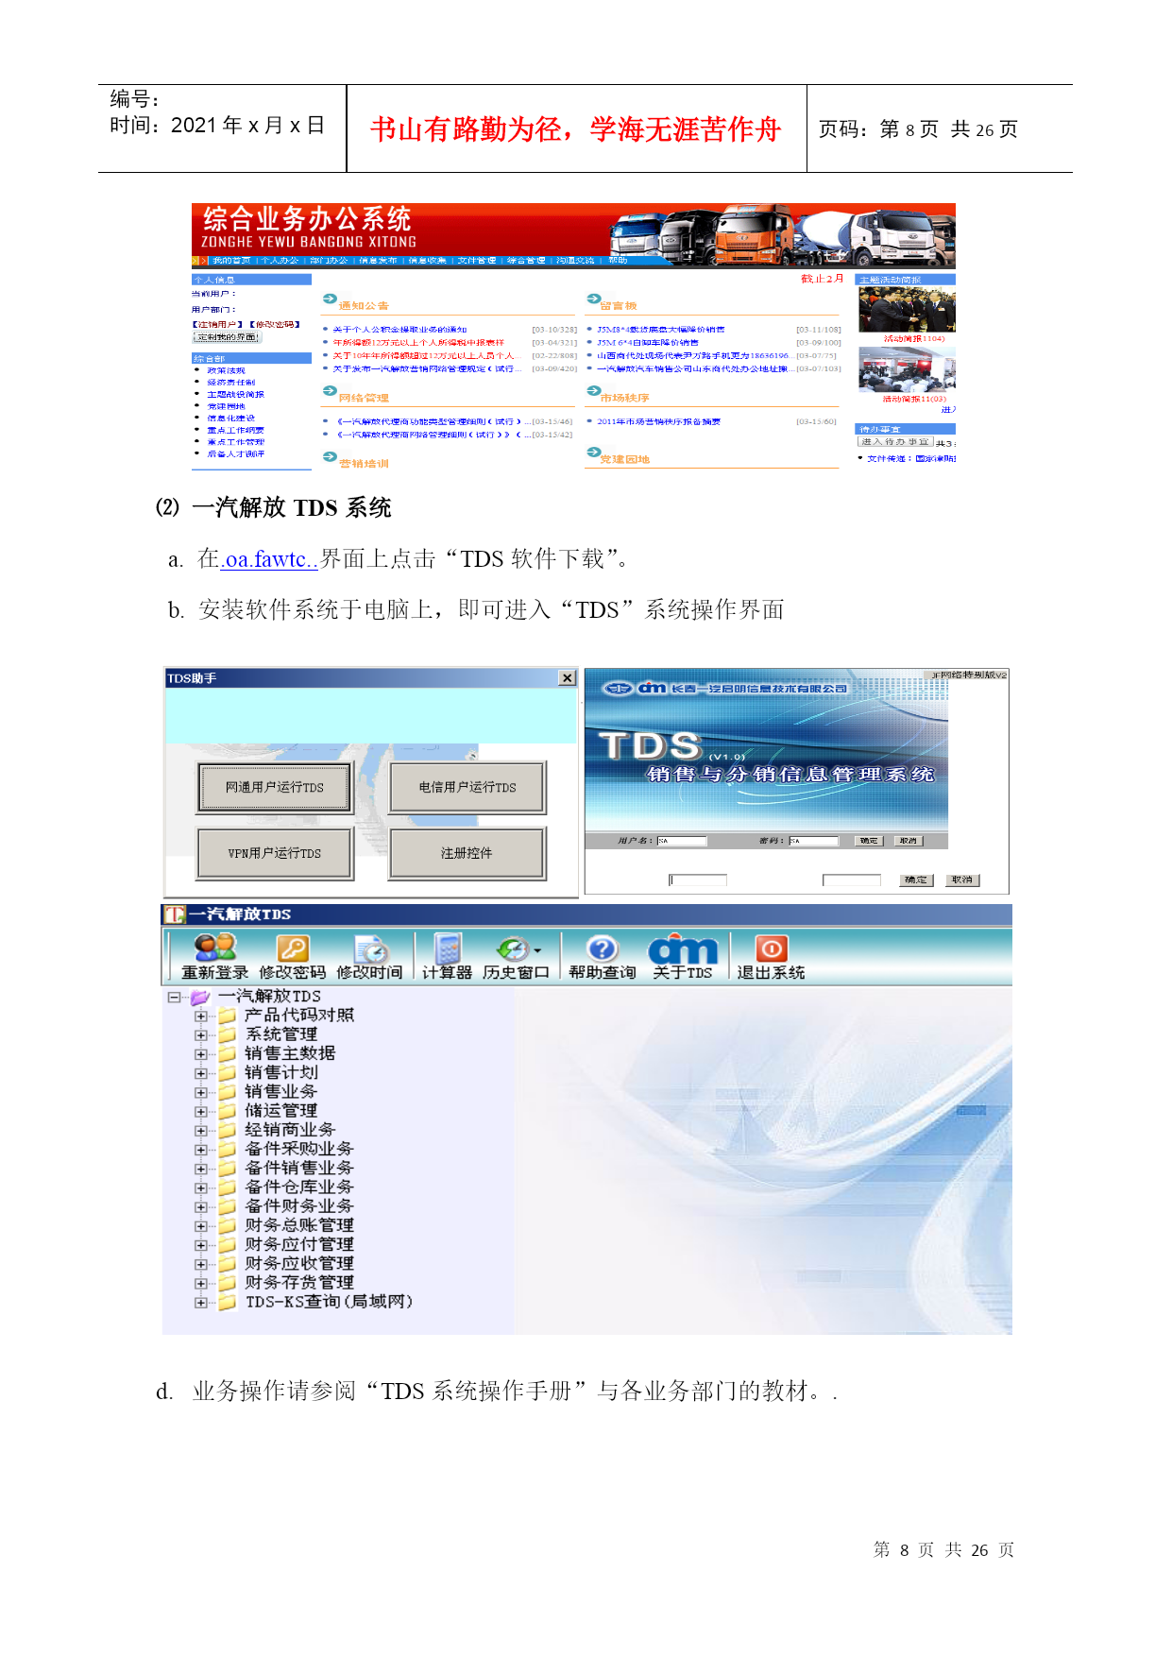Open the 修改密码 key icon
Viewport: 1172px width, 1657px height.
(293, 948)
